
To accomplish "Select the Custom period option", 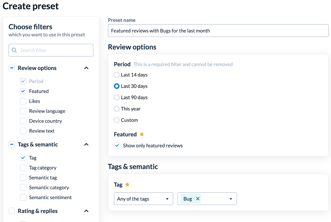I will click(x=117, y=120).
